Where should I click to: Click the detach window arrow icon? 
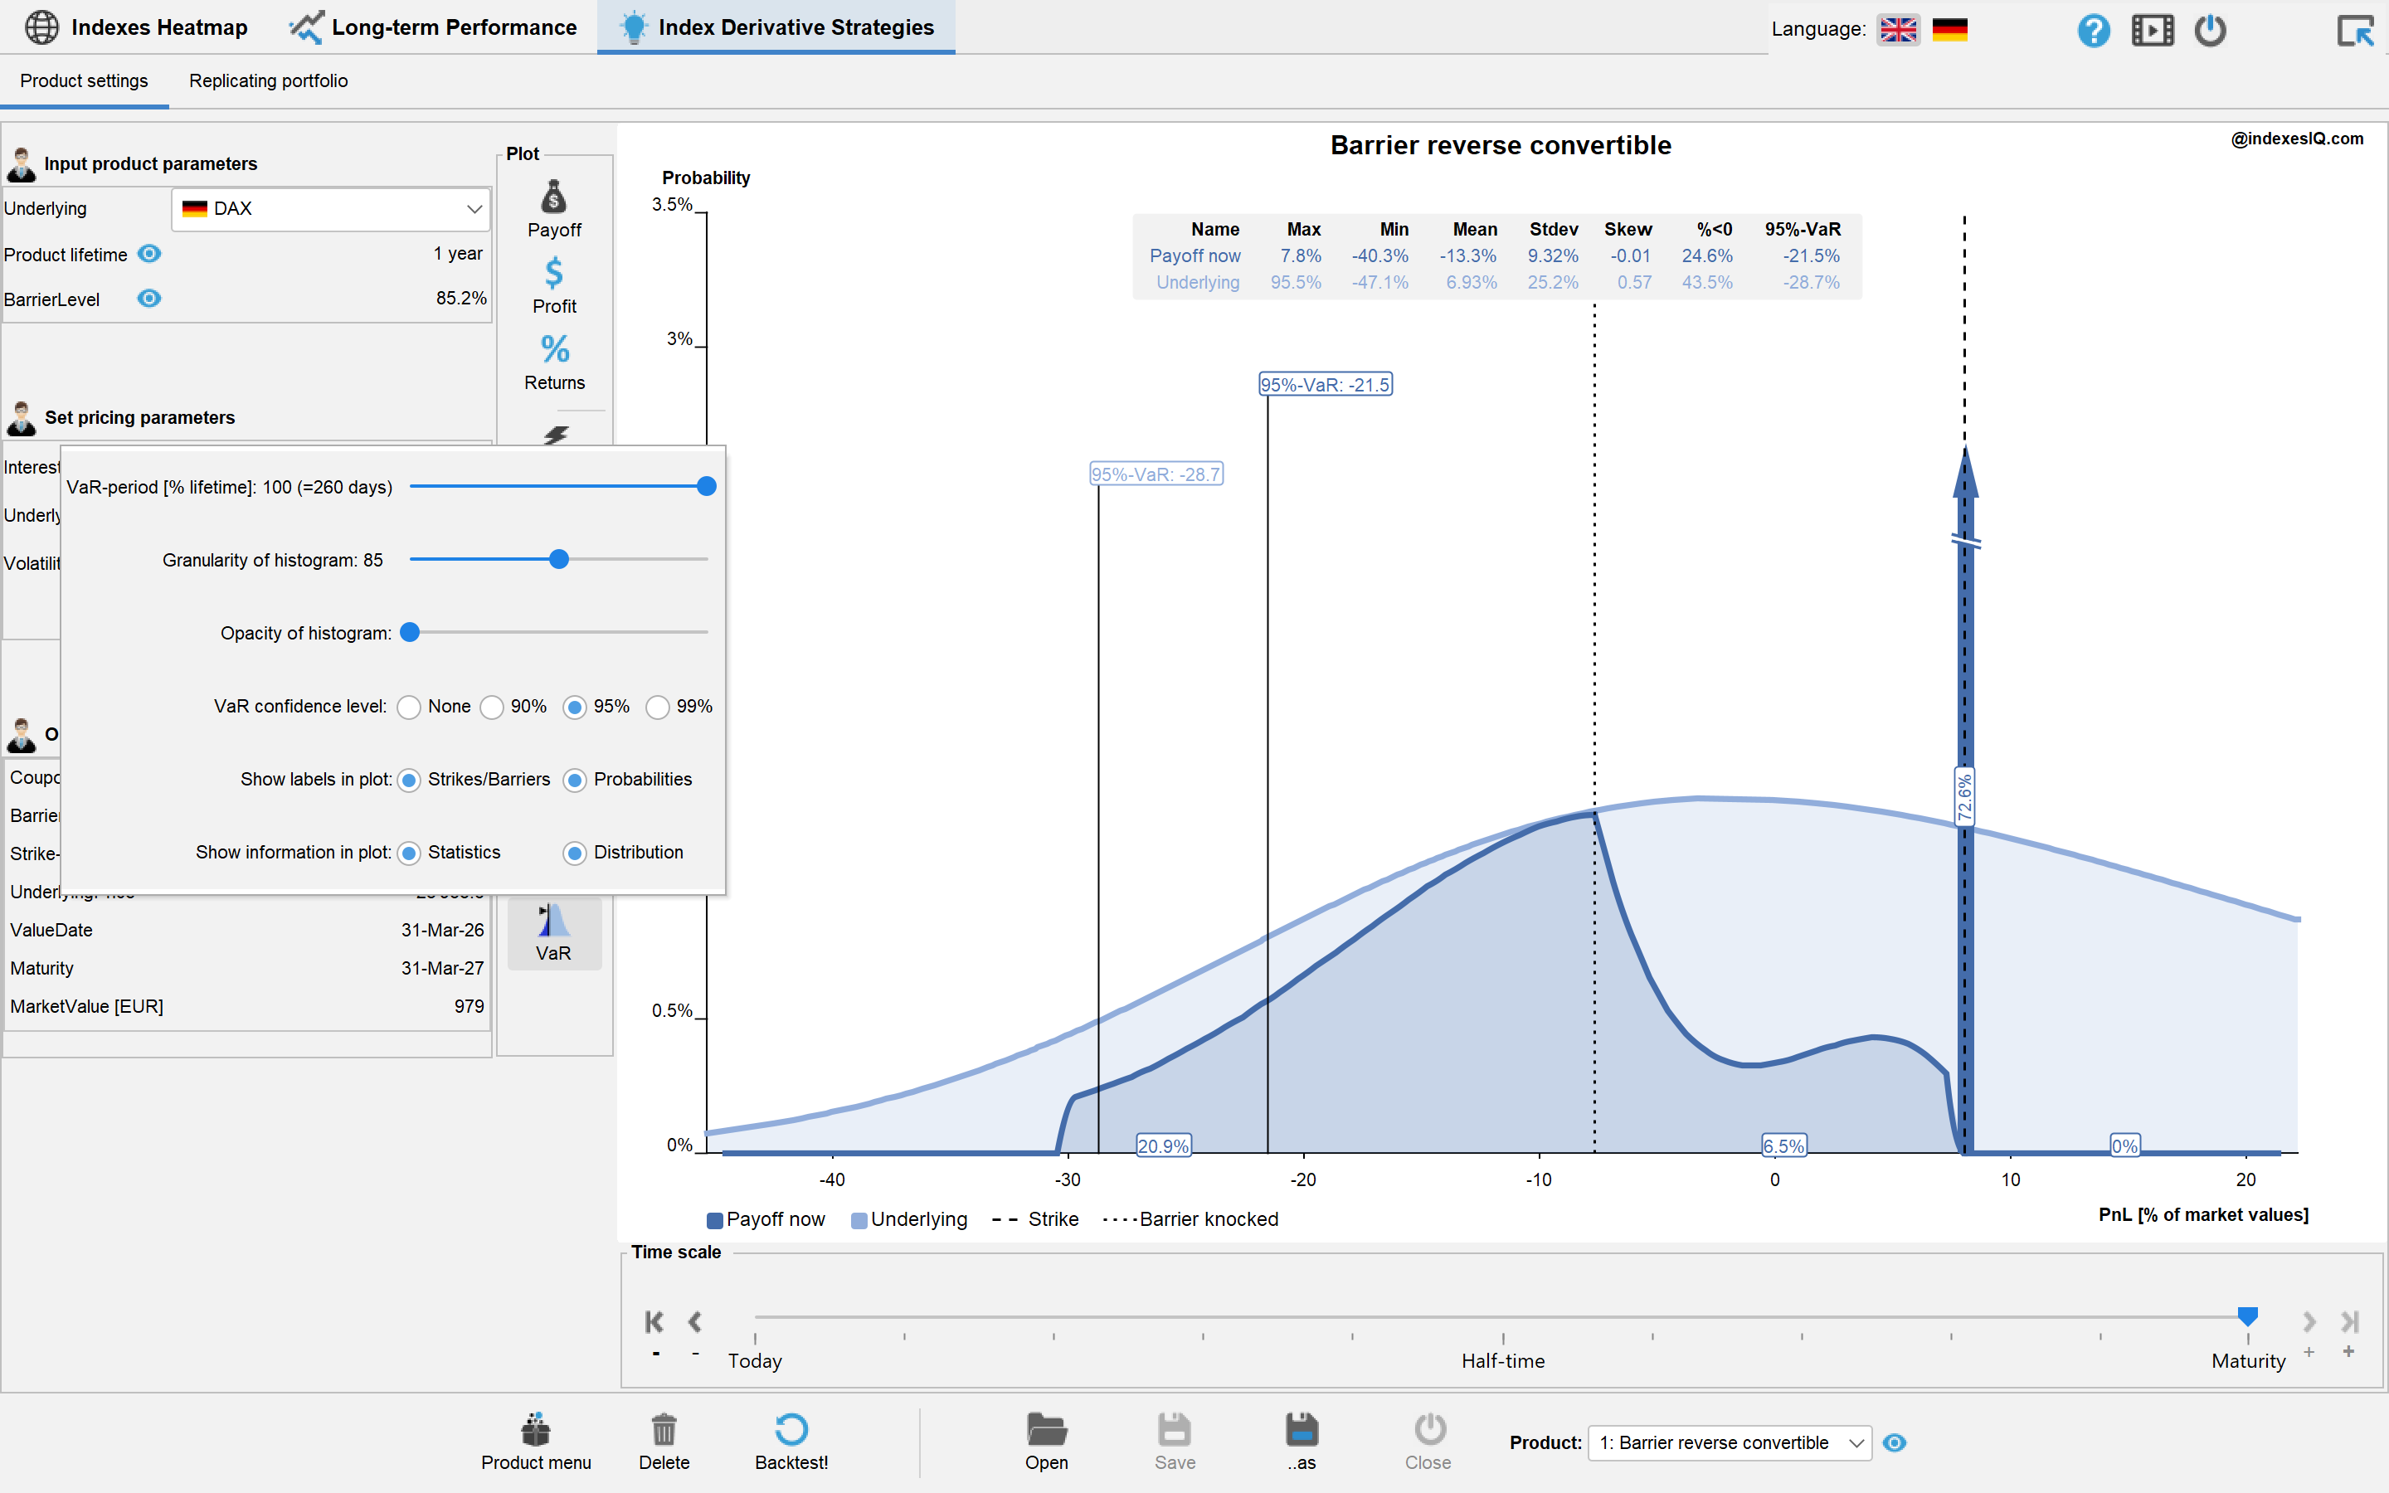(x=2356, y=30)
